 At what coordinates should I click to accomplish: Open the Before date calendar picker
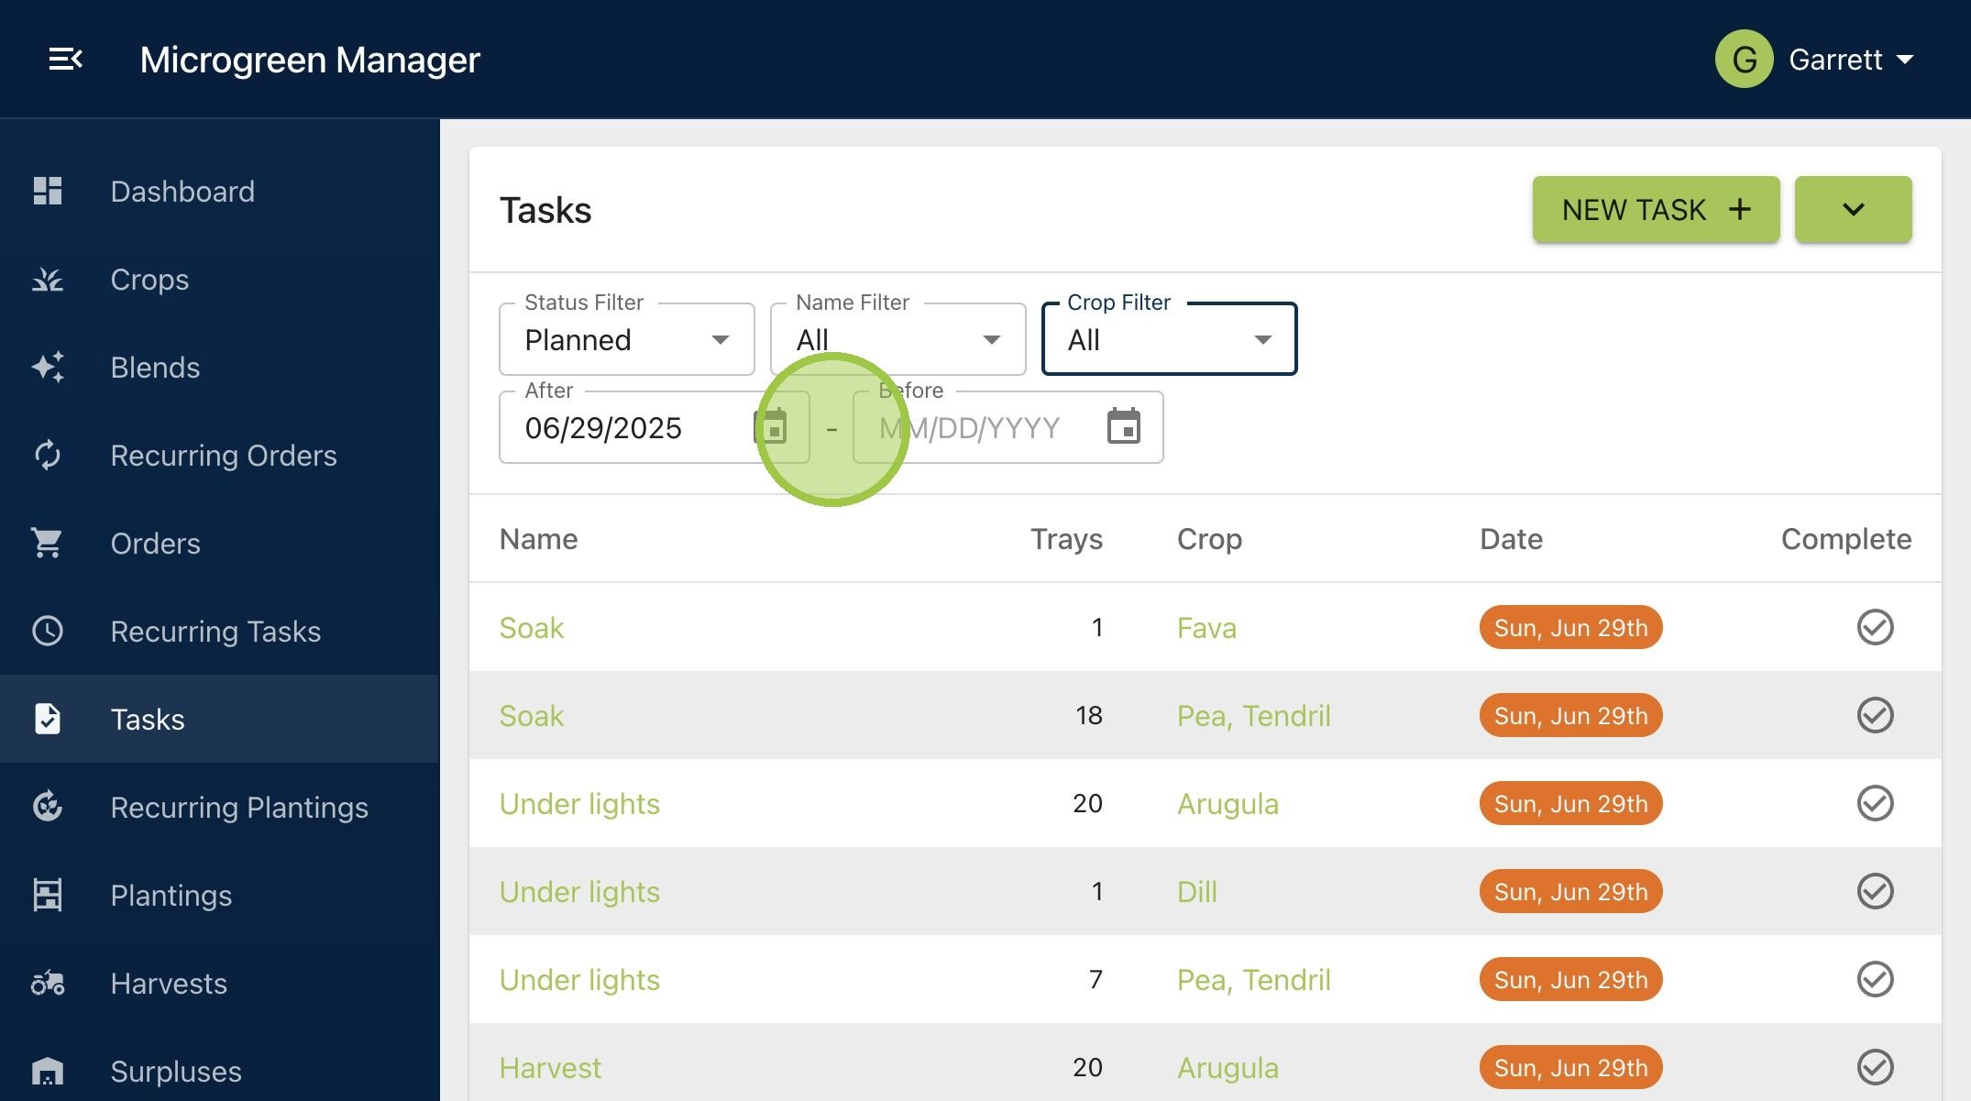click(x=1124, y=426)
